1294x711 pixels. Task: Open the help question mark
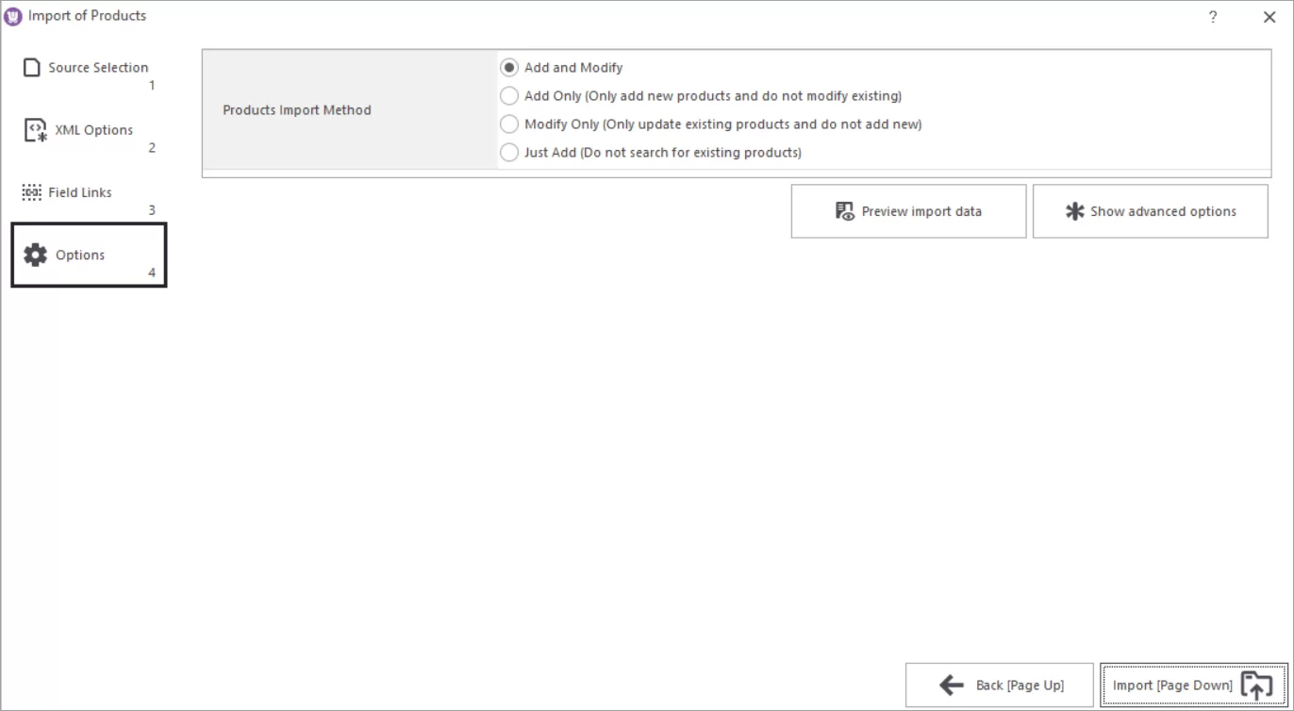(1213, 16)
